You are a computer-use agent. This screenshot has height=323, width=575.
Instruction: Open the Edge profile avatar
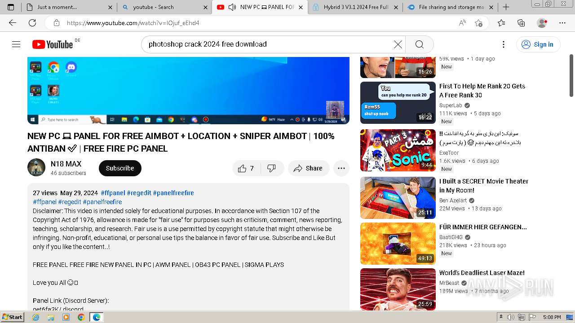542,23
